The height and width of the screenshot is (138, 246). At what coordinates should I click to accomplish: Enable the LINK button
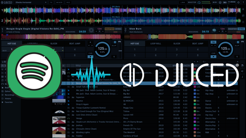click(183, 2)
